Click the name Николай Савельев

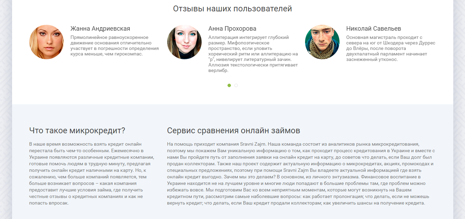coord(374,29)
